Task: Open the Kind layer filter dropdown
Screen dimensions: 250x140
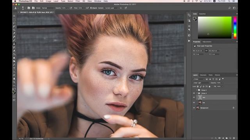Action: pyautogui.click(x=198, y=79)
